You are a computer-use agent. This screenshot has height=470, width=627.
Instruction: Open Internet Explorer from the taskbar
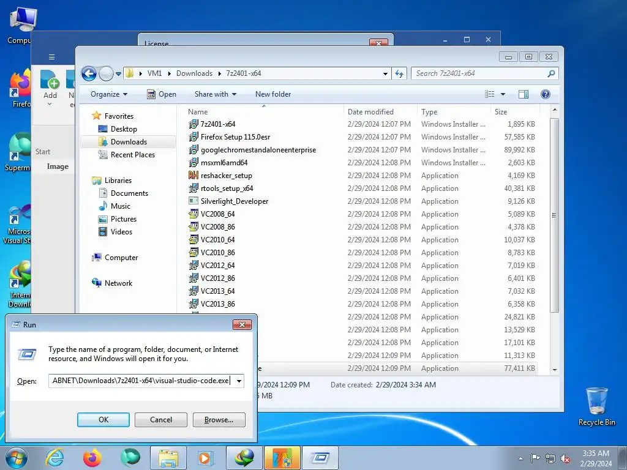(x=54, y=458)
